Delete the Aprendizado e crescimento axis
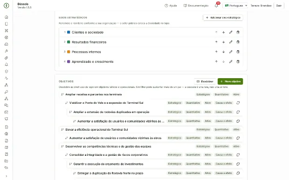The width and height of the screenshot is (289, 180). [238, 61]
